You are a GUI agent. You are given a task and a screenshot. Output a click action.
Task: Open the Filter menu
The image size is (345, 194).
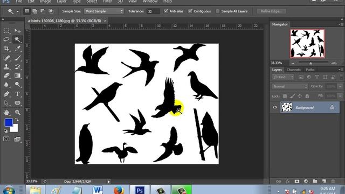point(108,2)
